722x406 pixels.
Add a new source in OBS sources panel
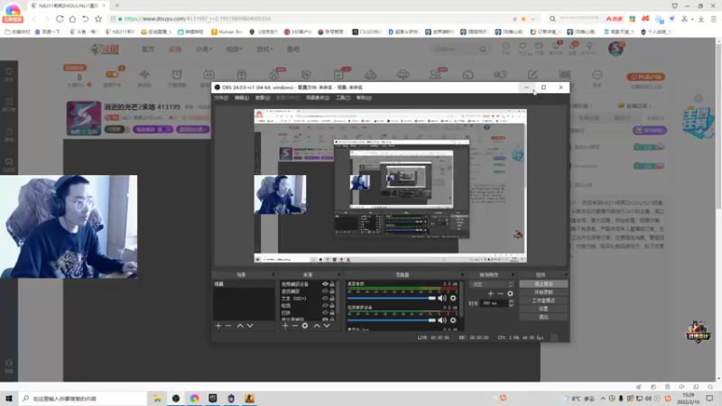click(x=285, y=326)
